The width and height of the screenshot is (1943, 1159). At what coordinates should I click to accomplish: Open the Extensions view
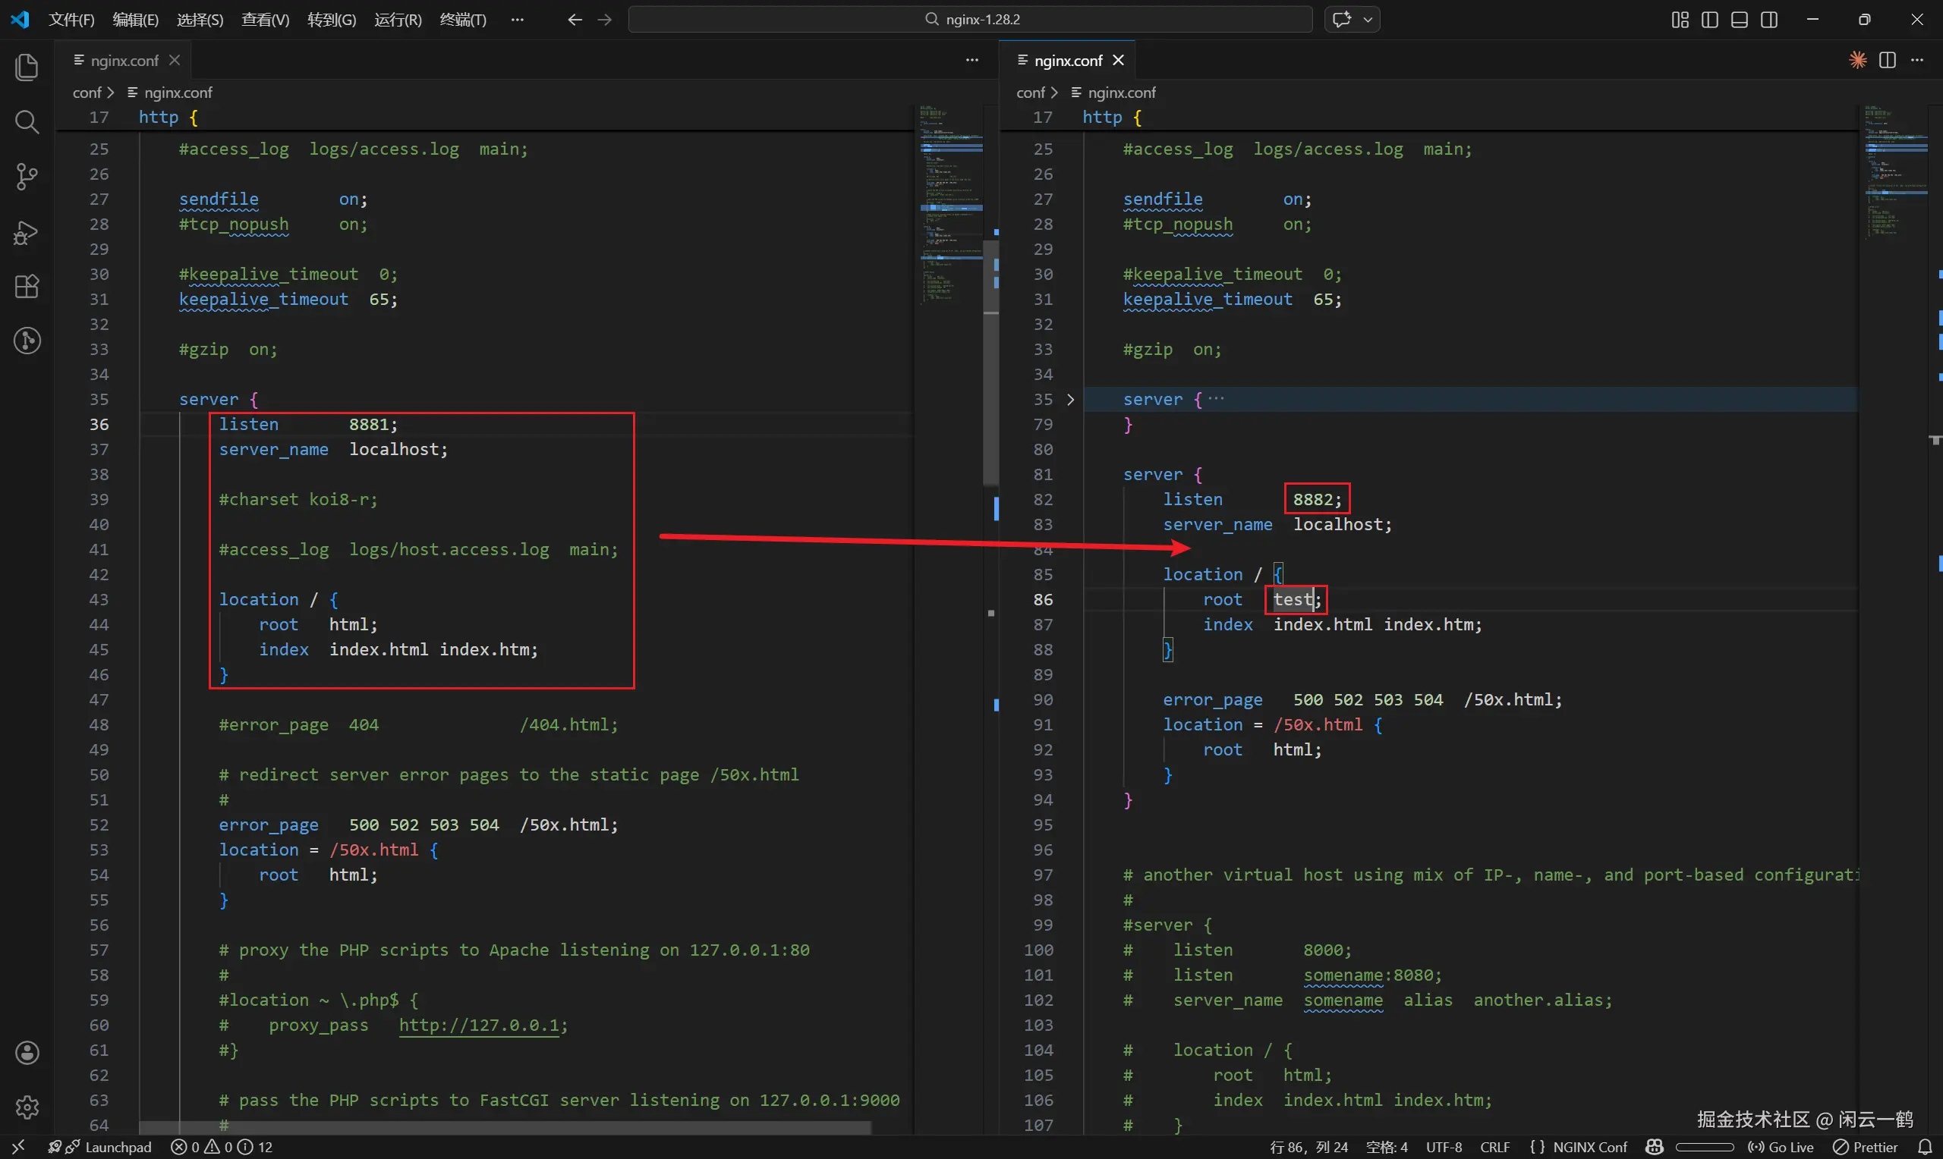pos(27,287)
